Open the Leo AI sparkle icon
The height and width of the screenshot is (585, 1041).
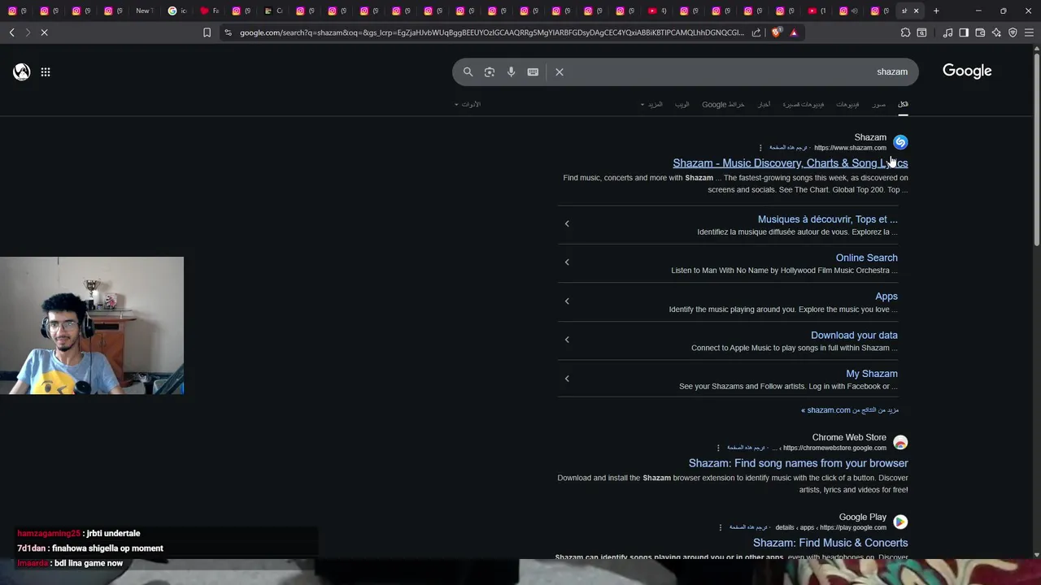(x=996, y=32)
